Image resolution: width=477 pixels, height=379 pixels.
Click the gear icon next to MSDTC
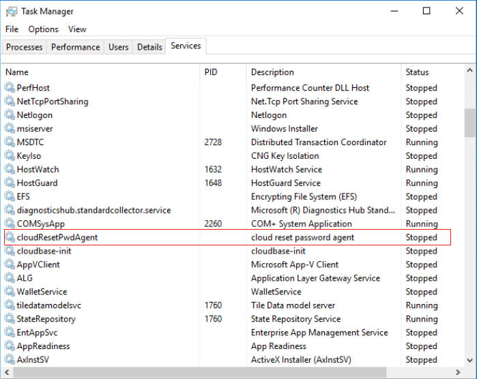pyautogui.click(x=10, y=142)
